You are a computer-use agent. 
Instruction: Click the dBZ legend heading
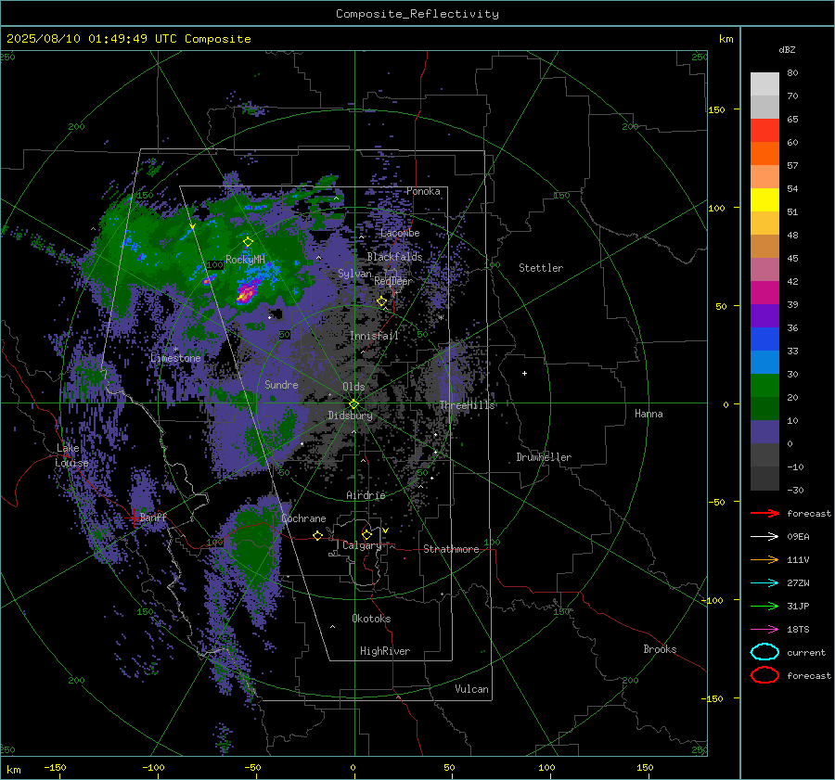click(787, 49)
